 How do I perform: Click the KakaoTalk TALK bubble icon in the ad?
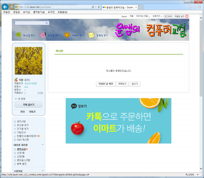(74, 106)
